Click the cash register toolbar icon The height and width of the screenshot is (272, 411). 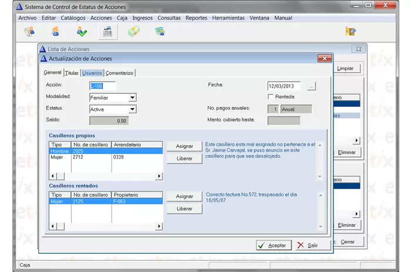(x=107, y=32)
